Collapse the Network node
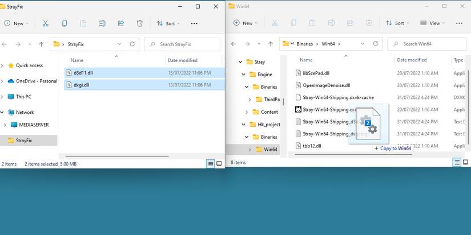The width and height of the screenshot is (471, 235). click(2, 112)
